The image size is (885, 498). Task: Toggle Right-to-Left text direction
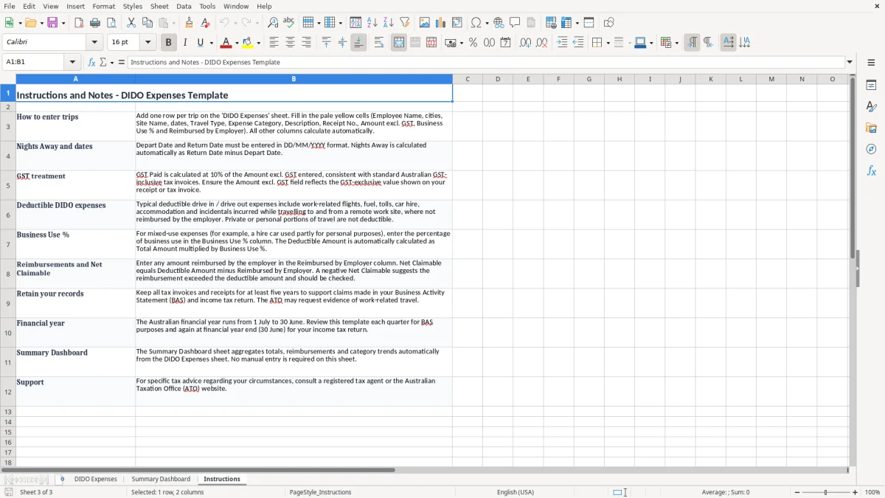(708, 43)
